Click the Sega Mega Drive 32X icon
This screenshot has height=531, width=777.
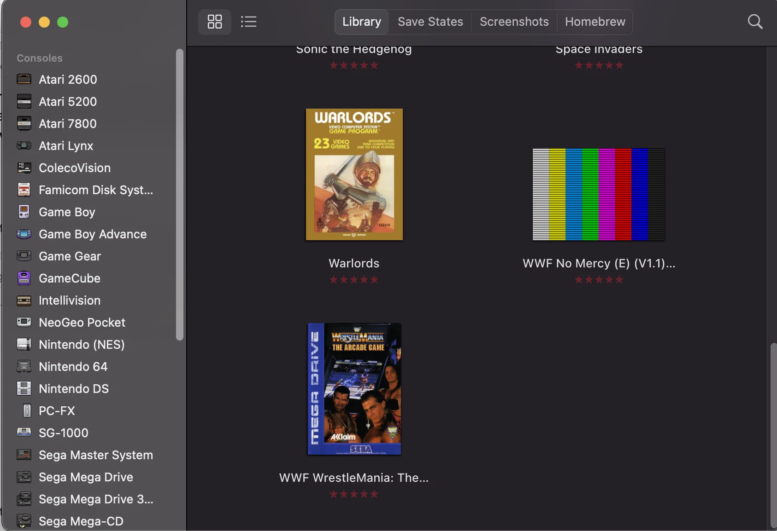coord(24,499)
